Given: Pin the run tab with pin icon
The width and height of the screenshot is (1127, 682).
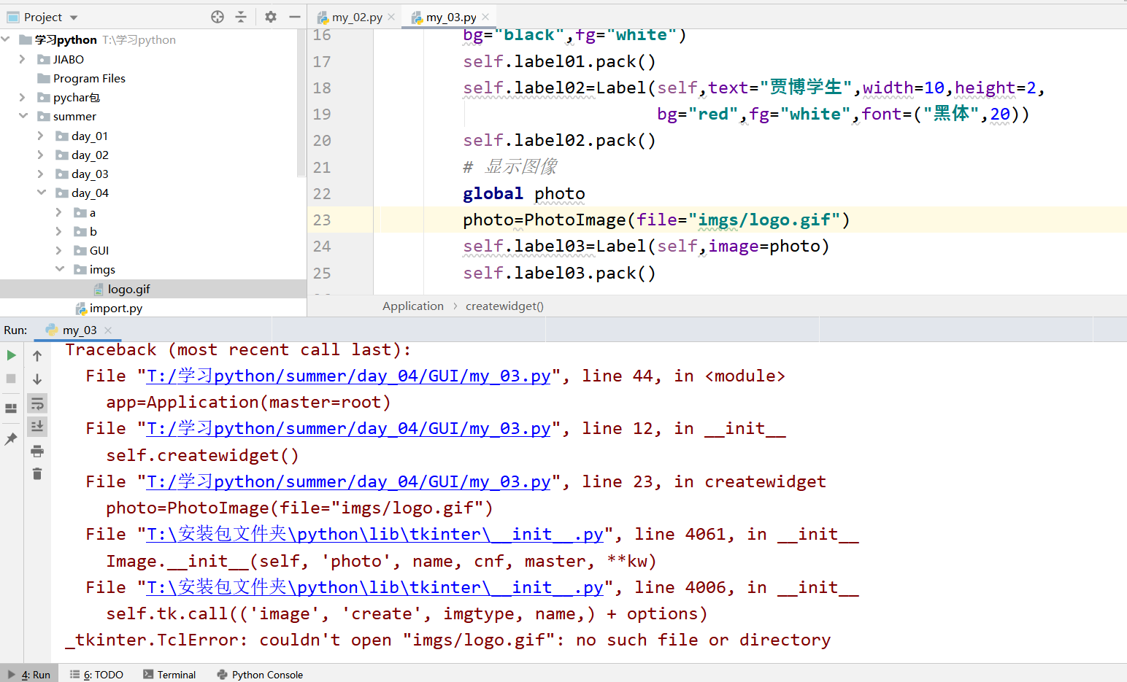Looking at the screenshot, I should pos(11,439).
